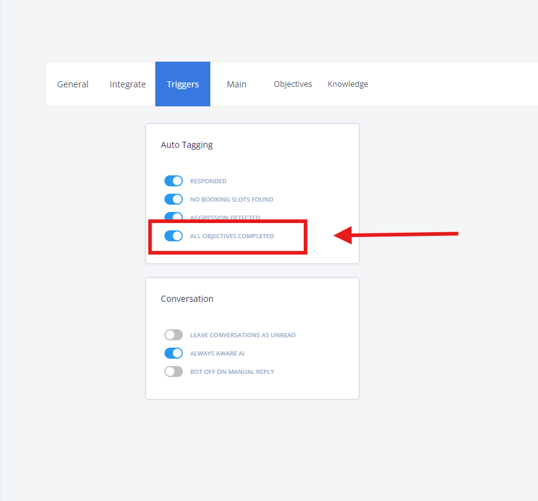This screenshot has width=538, height=501.
Task: Click the BOT OFF ON MANUAL REPLY label
Action: click(x=232, y=371)
